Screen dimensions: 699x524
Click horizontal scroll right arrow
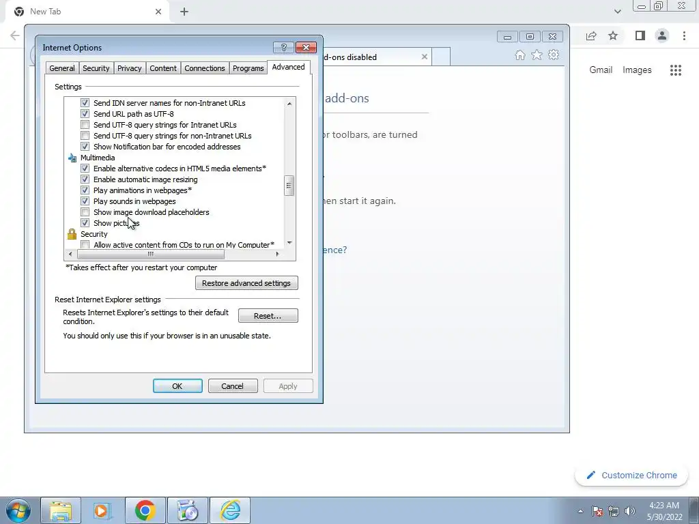coord(277,254)
